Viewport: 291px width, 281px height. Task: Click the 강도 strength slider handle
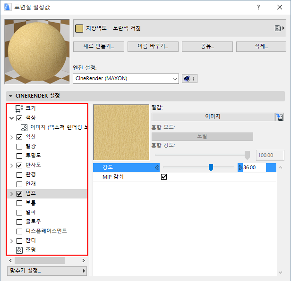click(x=211, y=167)
